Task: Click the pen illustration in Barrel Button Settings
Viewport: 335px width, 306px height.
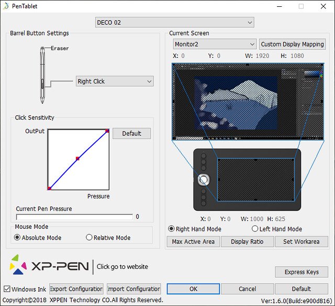Action: 42,75
